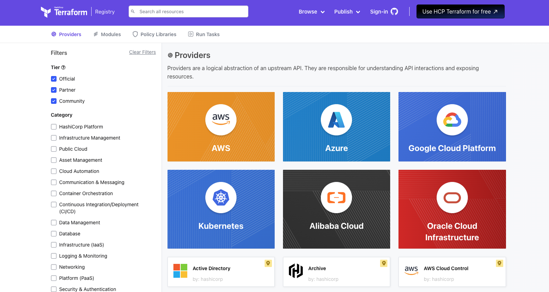
Task: Click the Clear Filters link
Action: tap(143, 52)
